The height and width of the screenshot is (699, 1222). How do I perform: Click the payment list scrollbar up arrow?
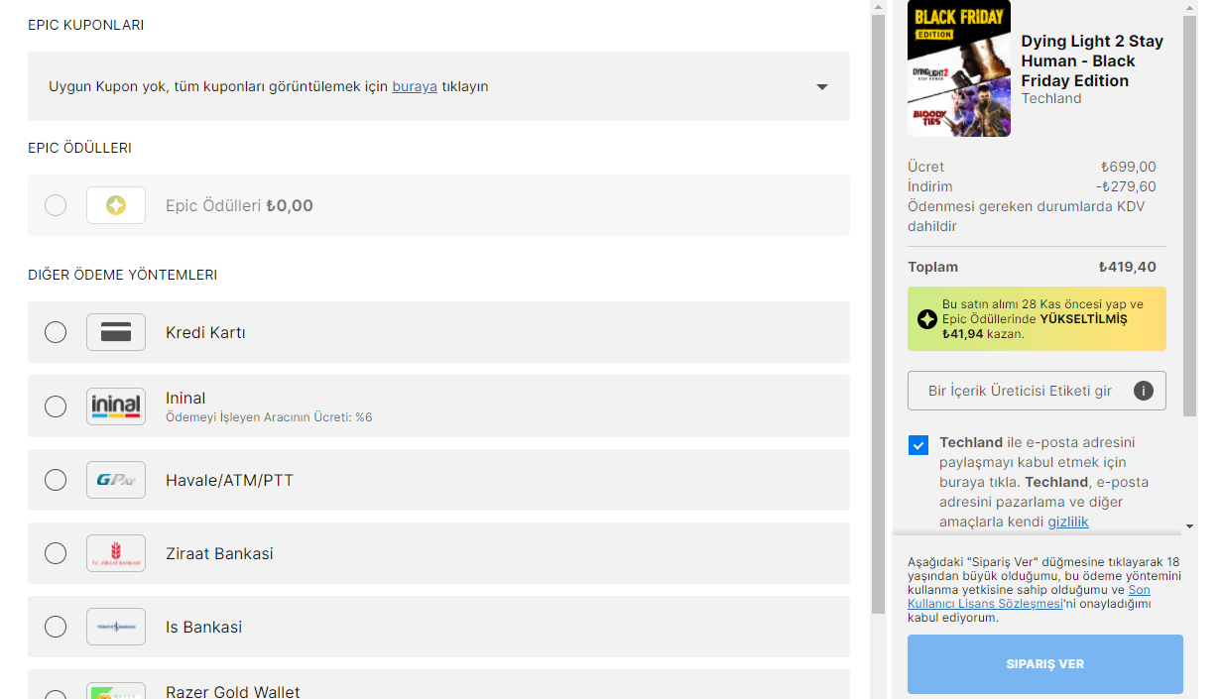coord(878,7)
